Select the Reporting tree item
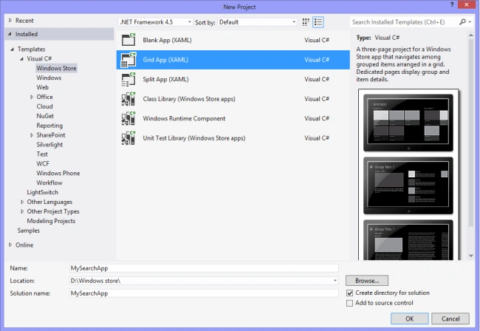The width and height of the screenshot is (480, 331). tap(49, 126)
